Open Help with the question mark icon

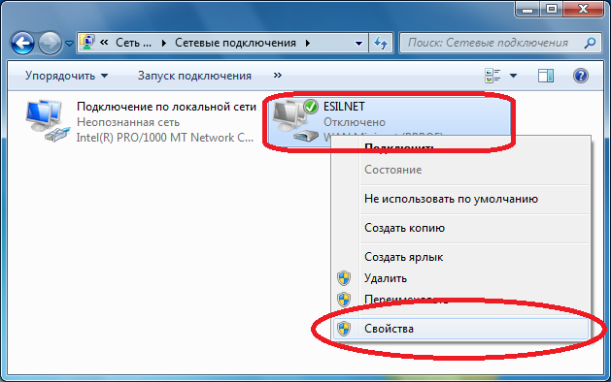point(580,76)
